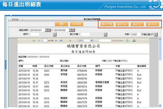Browse departments with ellipsis button
163x109 pixels.
(x=55, y=34)
